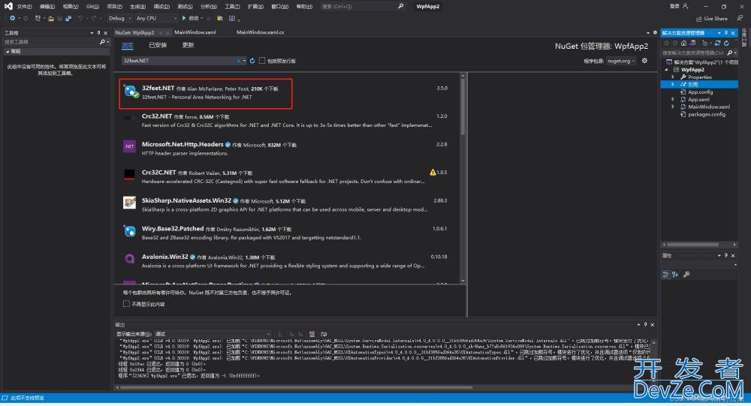Refresh the NuGet package search results
Viewport: 751px width, 406px height.
[252, 61]
